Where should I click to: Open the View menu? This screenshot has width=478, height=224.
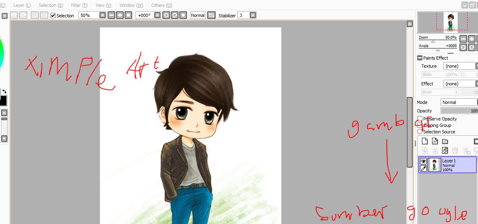click(103, 5)
